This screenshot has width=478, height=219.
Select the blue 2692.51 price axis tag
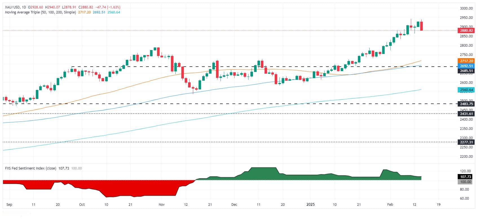pyautogui.click(x=466, y=66)
